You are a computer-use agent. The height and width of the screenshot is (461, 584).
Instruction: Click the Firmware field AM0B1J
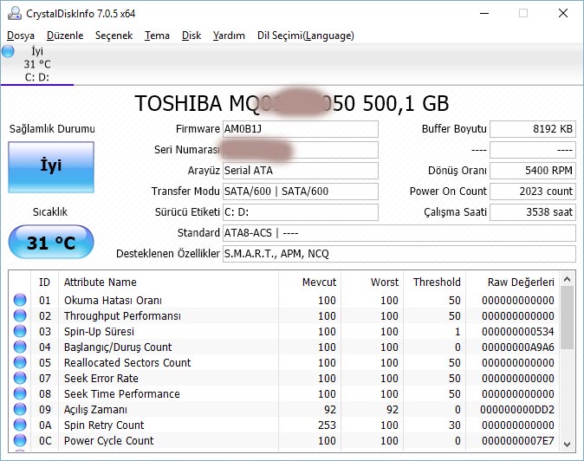pos(301,129)
